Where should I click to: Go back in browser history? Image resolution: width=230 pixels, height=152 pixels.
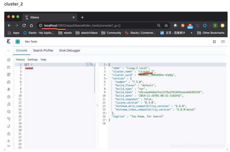click(x=9, y=26)
